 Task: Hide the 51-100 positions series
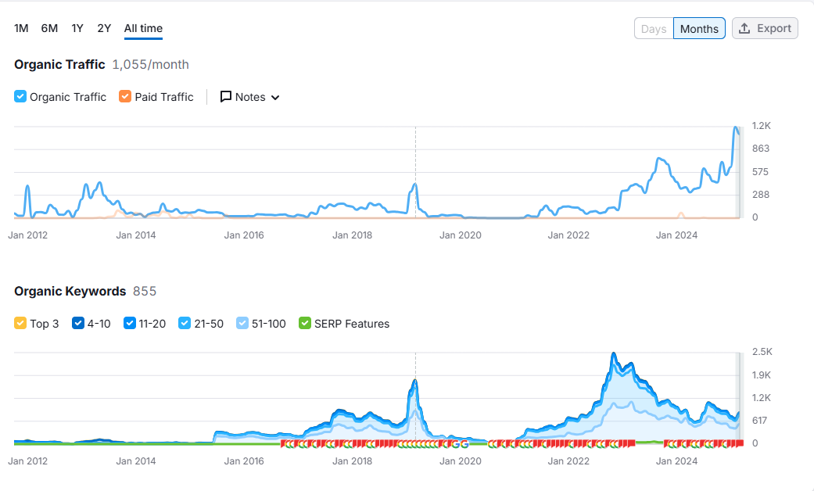242,324
